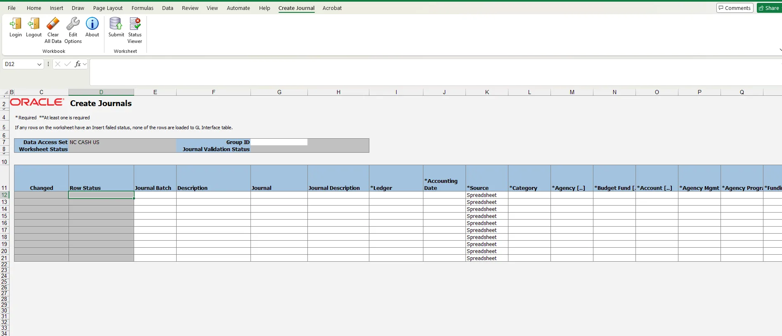
Task: Click the About info icon
Action: click(92, 24)
